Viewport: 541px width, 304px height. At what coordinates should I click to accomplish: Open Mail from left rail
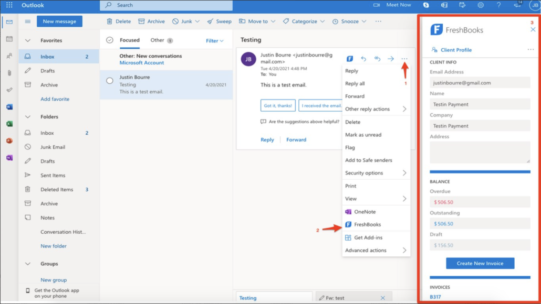(x=9, y=21)
